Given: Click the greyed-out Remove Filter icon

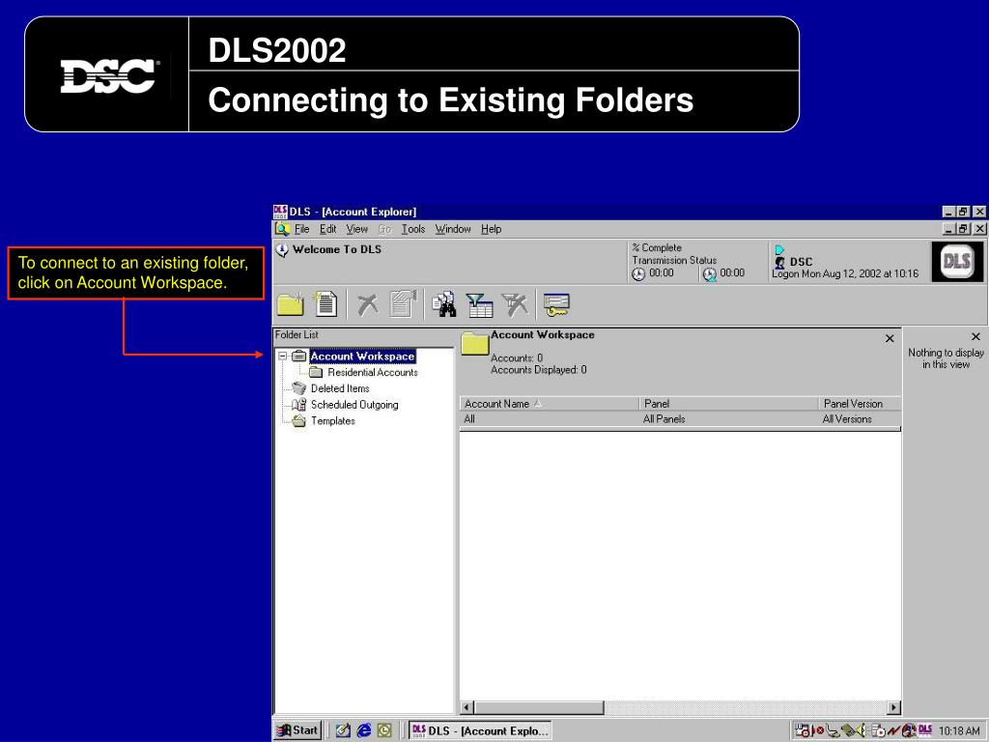Looking at the screenshot, I should click(516, 304).
